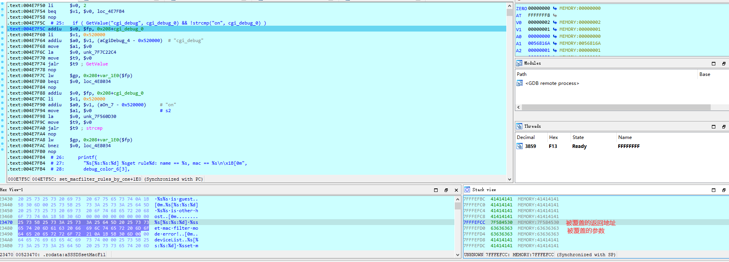
Task: Select the GetValue call comment
Action: pyautogui.click(x=97, y=64)
